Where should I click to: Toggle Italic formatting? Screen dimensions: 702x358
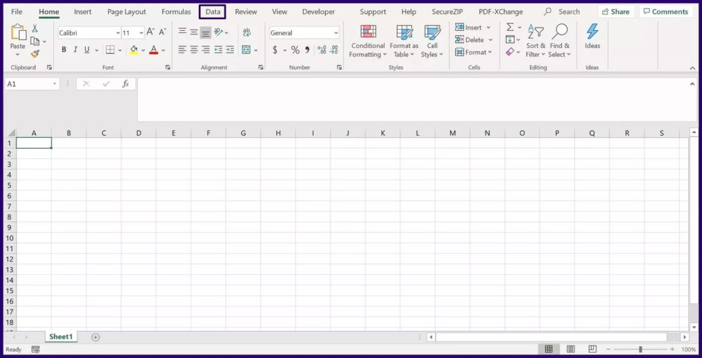75,50
